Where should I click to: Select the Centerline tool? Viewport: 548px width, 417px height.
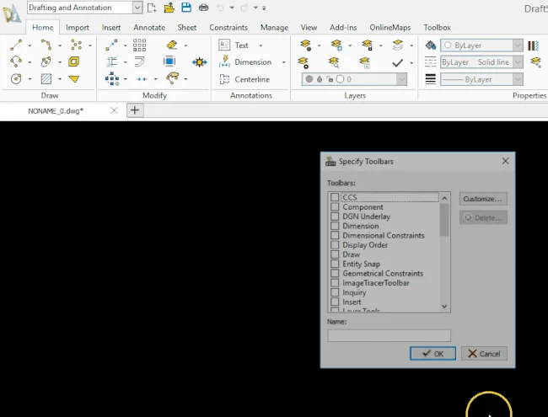tap(245, 79)
